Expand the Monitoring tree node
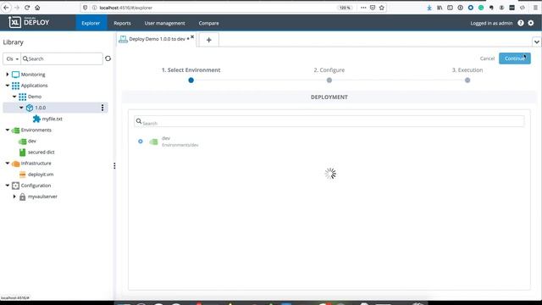This screenshot has width=542, height=305. [x=8, y=75]
